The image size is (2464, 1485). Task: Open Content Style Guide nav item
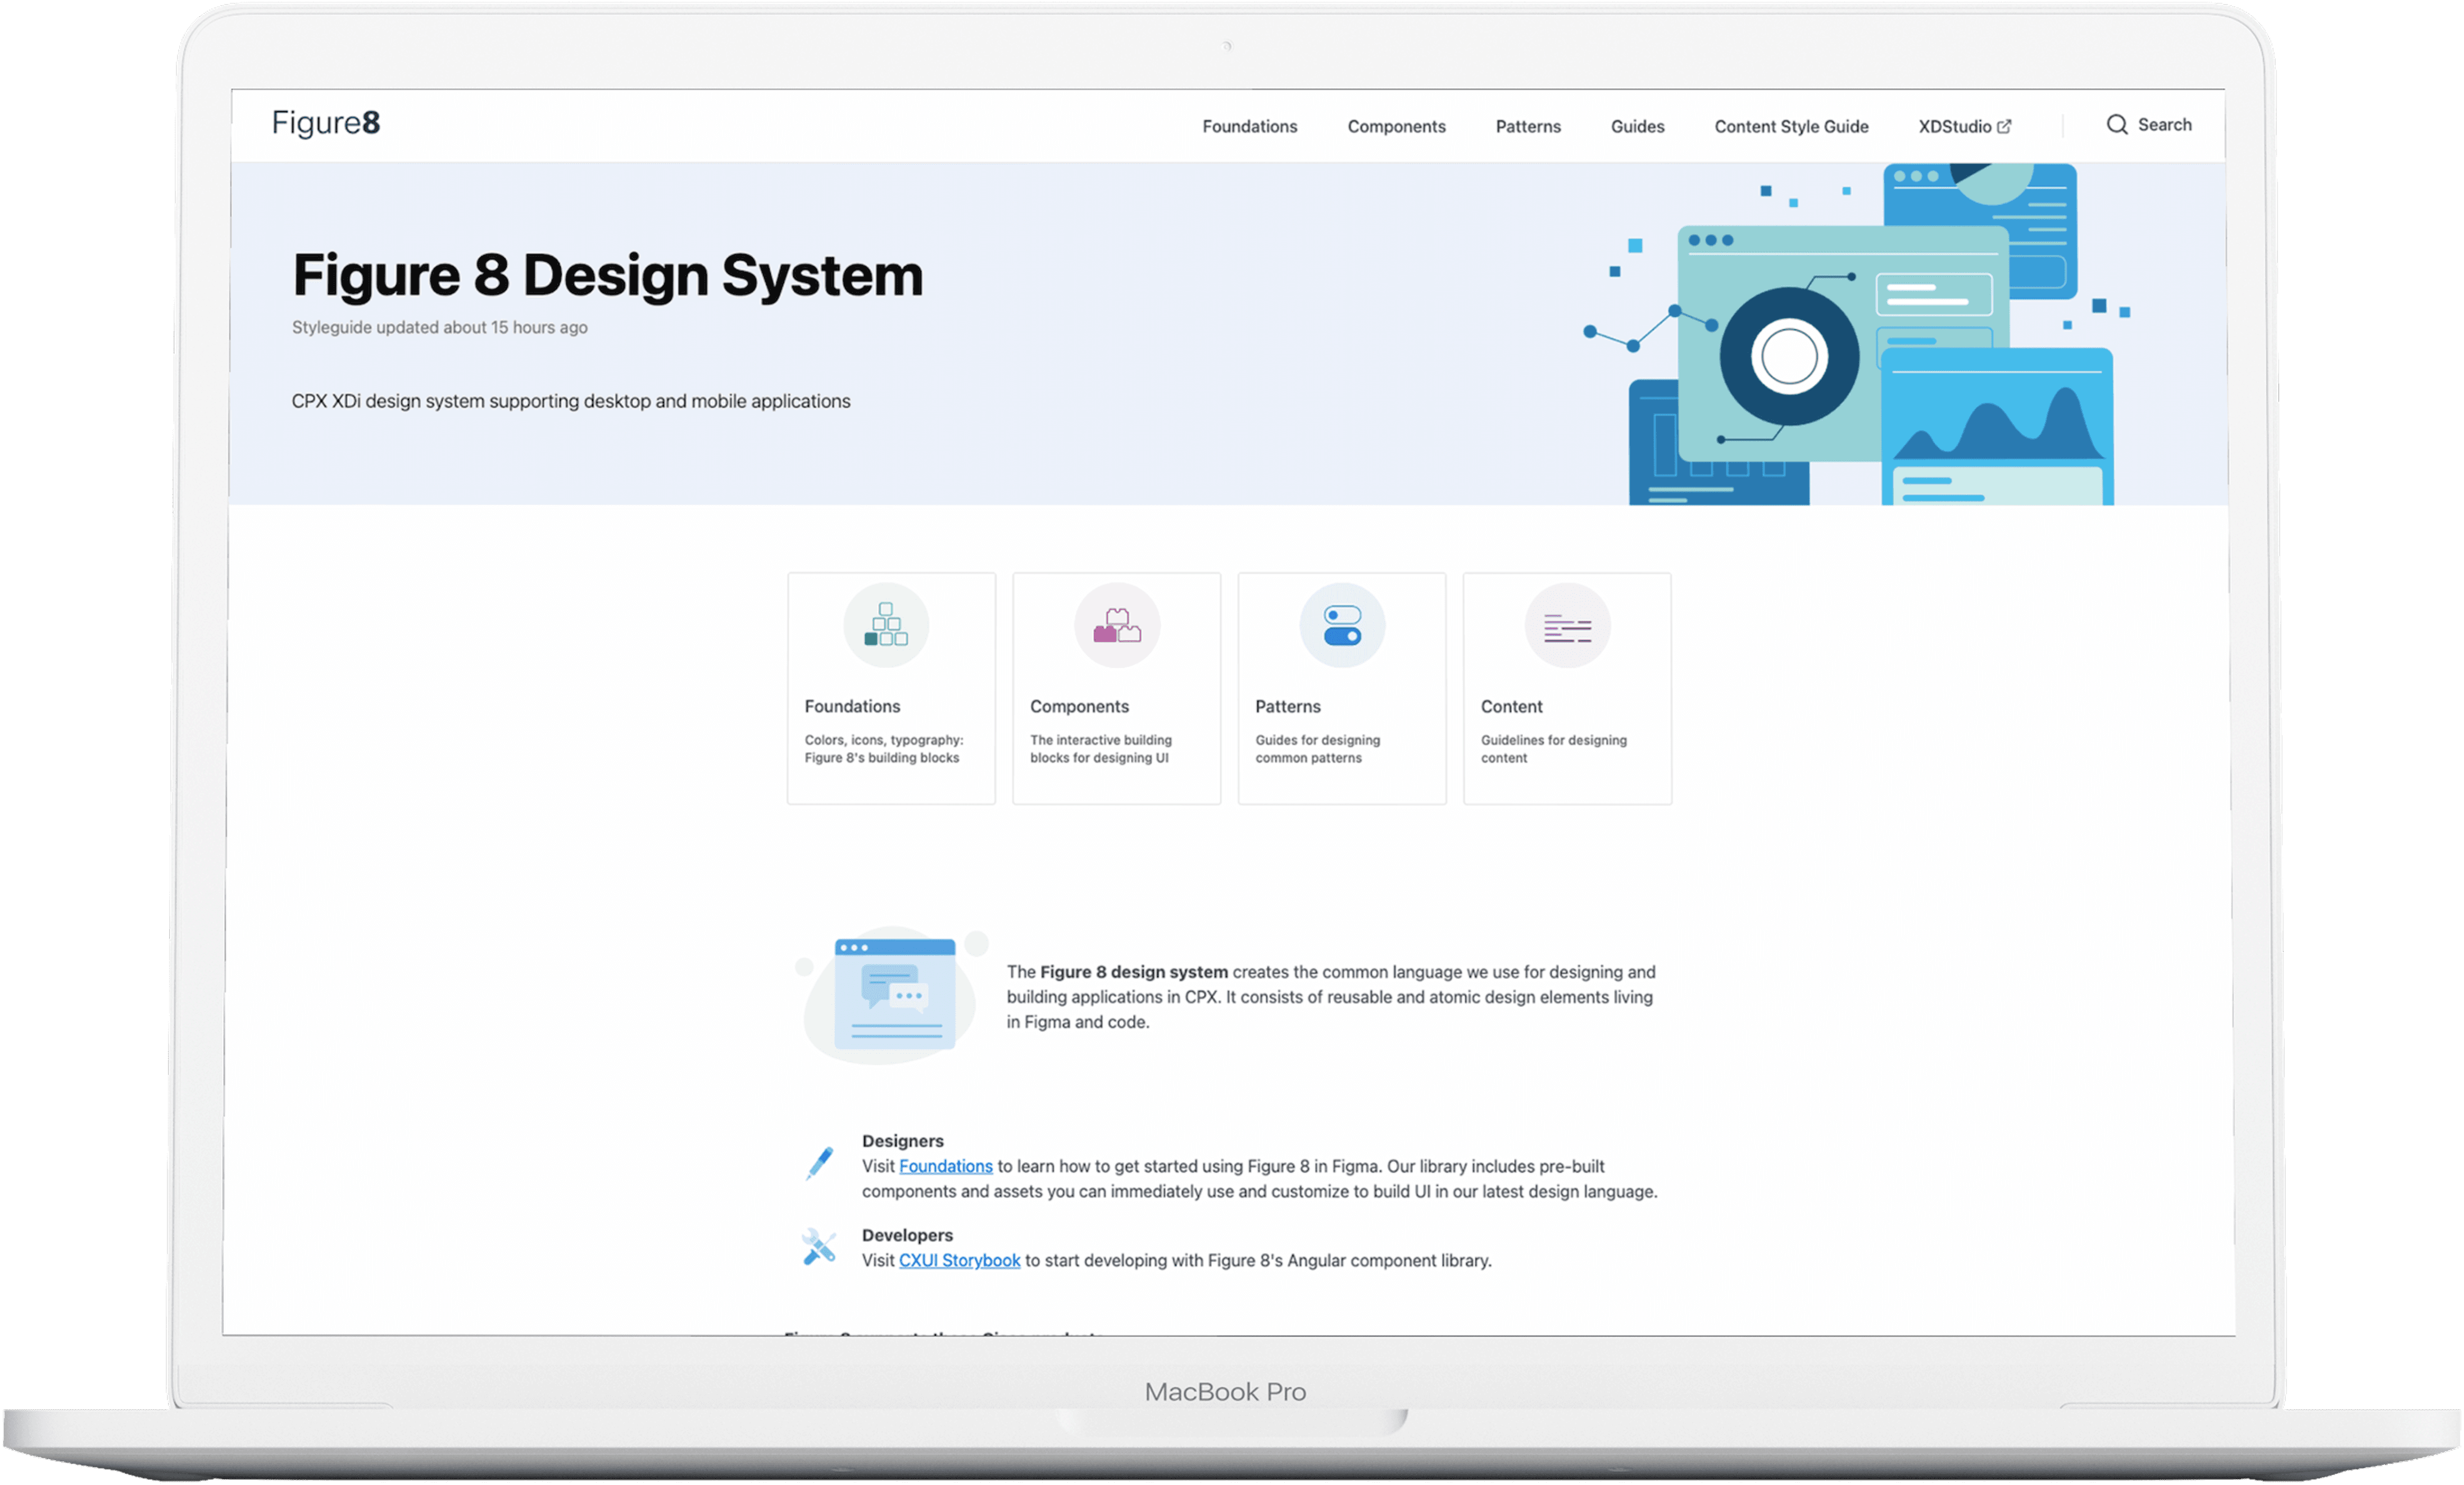(1791, 127)
